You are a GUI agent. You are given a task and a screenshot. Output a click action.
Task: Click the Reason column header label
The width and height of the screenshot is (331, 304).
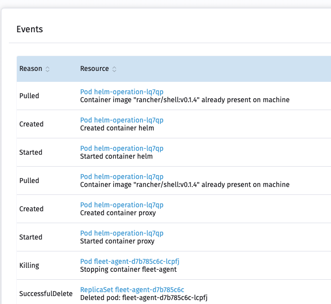click(x=31, y=69)
